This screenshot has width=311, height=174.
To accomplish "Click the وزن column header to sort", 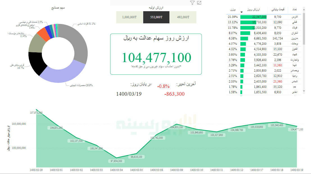I will [x=233, y=9].
